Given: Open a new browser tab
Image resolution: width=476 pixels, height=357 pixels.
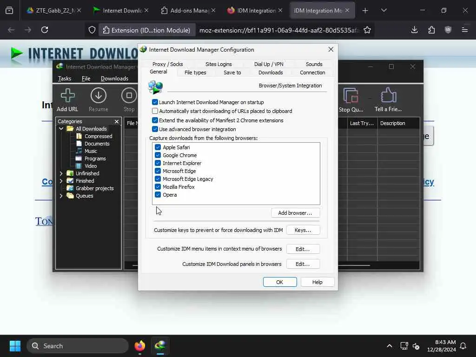Looking at the screenshot, I should 365,11.
